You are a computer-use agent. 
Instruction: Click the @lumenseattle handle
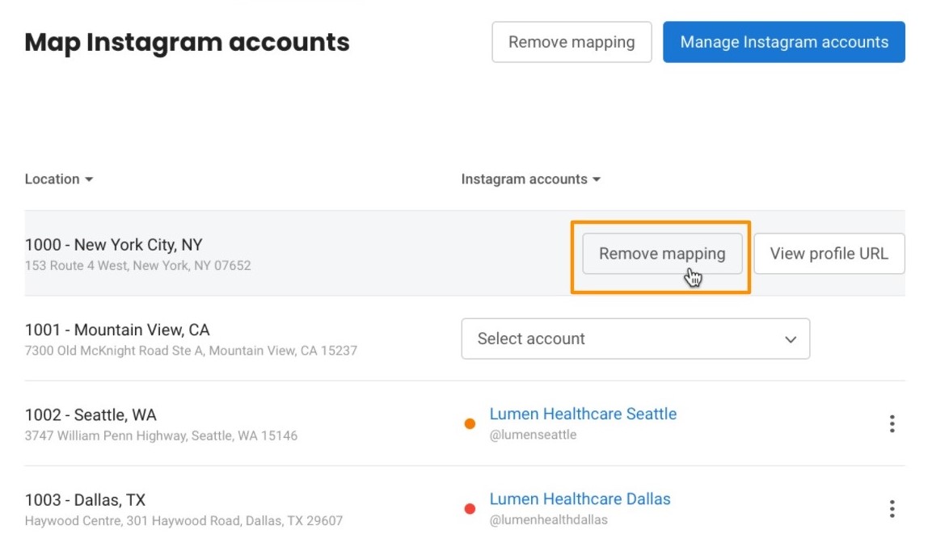tap(533, 435)
